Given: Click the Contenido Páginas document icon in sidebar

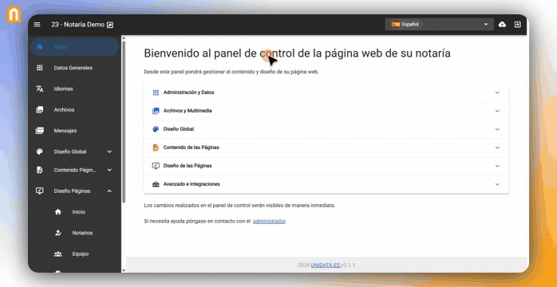Looking at the screenshot, I should [39, 170].
